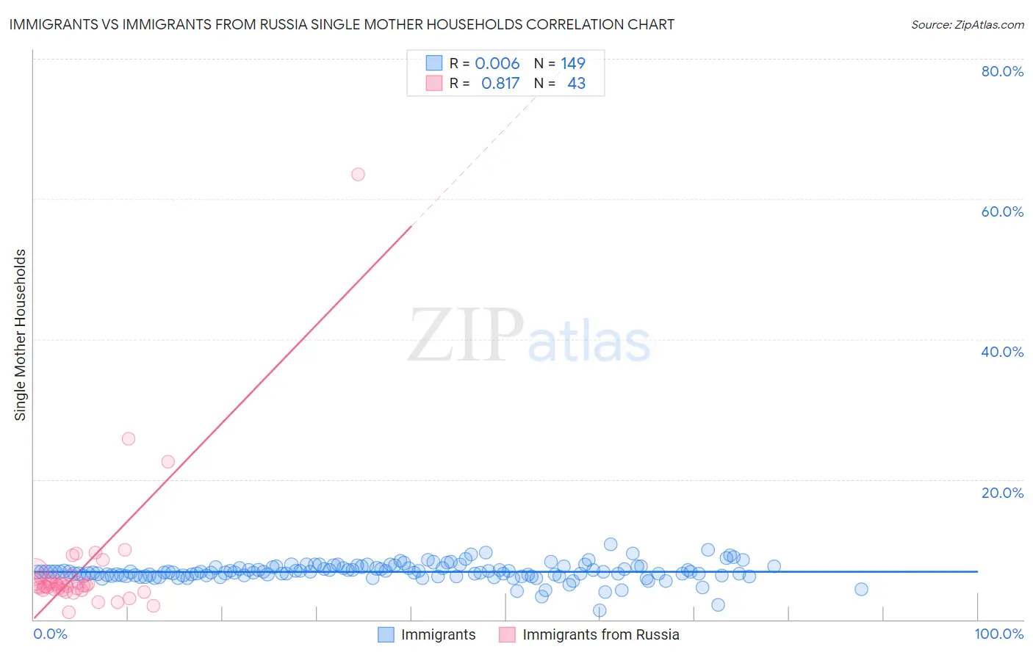The image size is (1033, 655).
Task: Click the pink R = 0.817 stats swatch
Action: 434,83
